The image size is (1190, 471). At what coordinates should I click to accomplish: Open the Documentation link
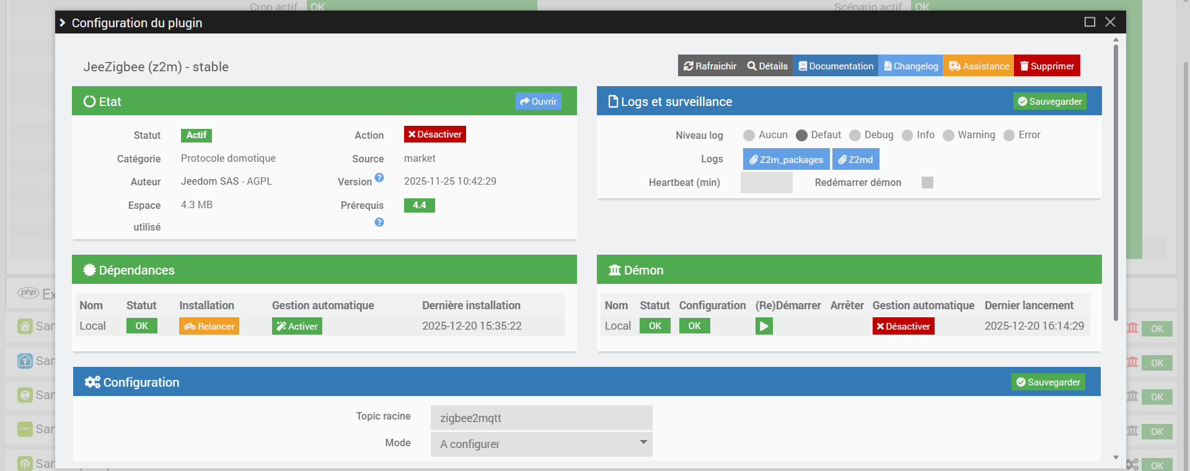(x=835, y=66)
